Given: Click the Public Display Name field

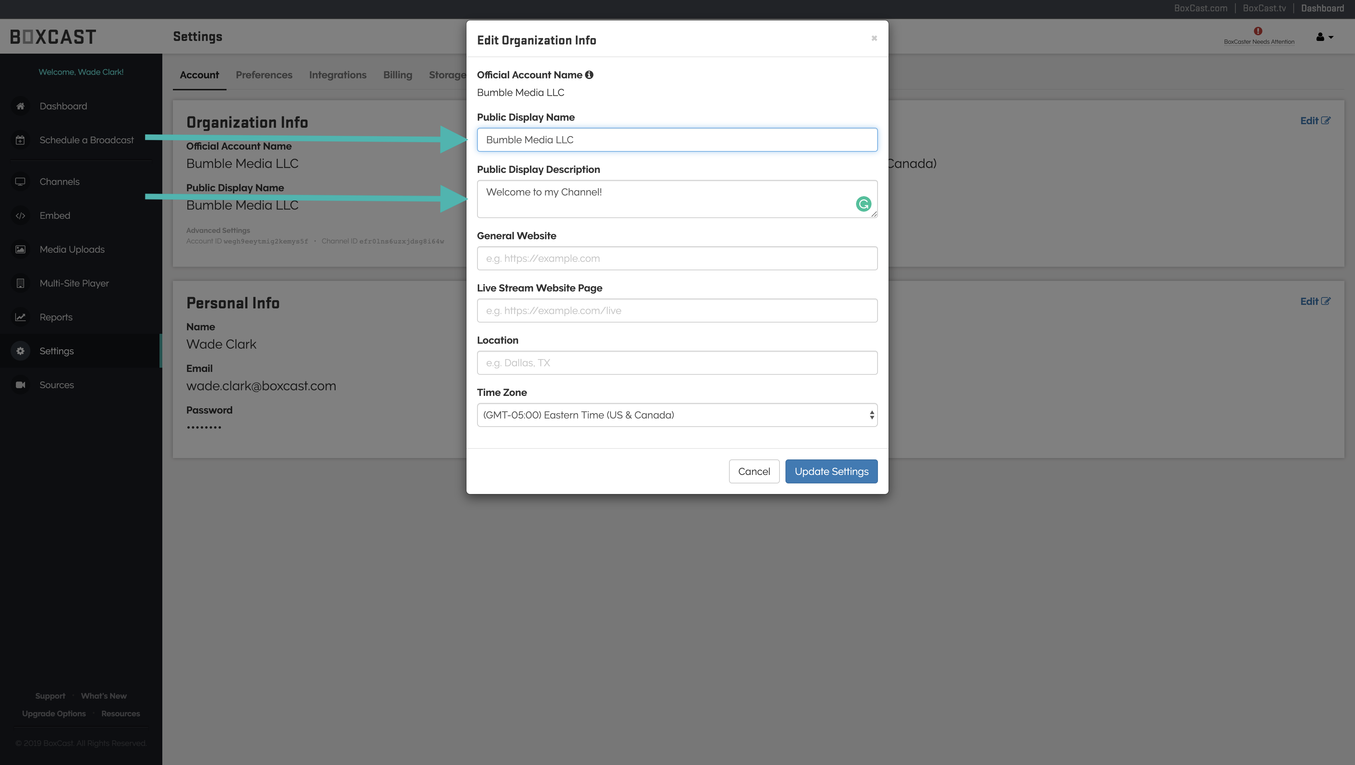Looking at the screenshot, I should 676,140.
